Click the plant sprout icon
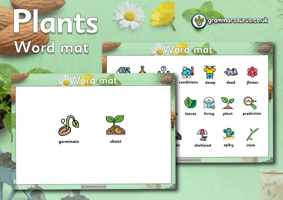The height and width of the screenshot is (200, 283). pos(228,103)
